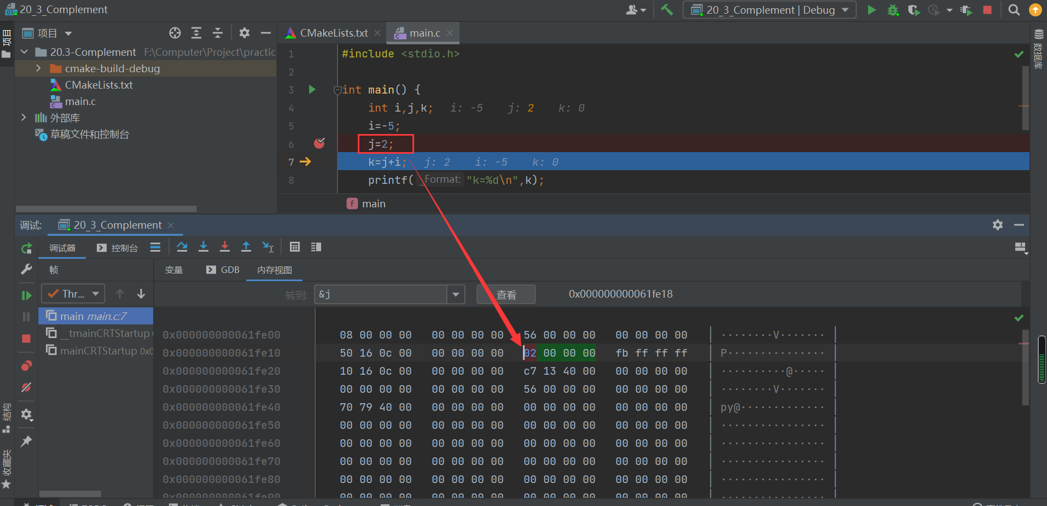Collapse the 20.3-Complement root folder
Viewport: 1047px width, 506px height.
tap(24, 52)
